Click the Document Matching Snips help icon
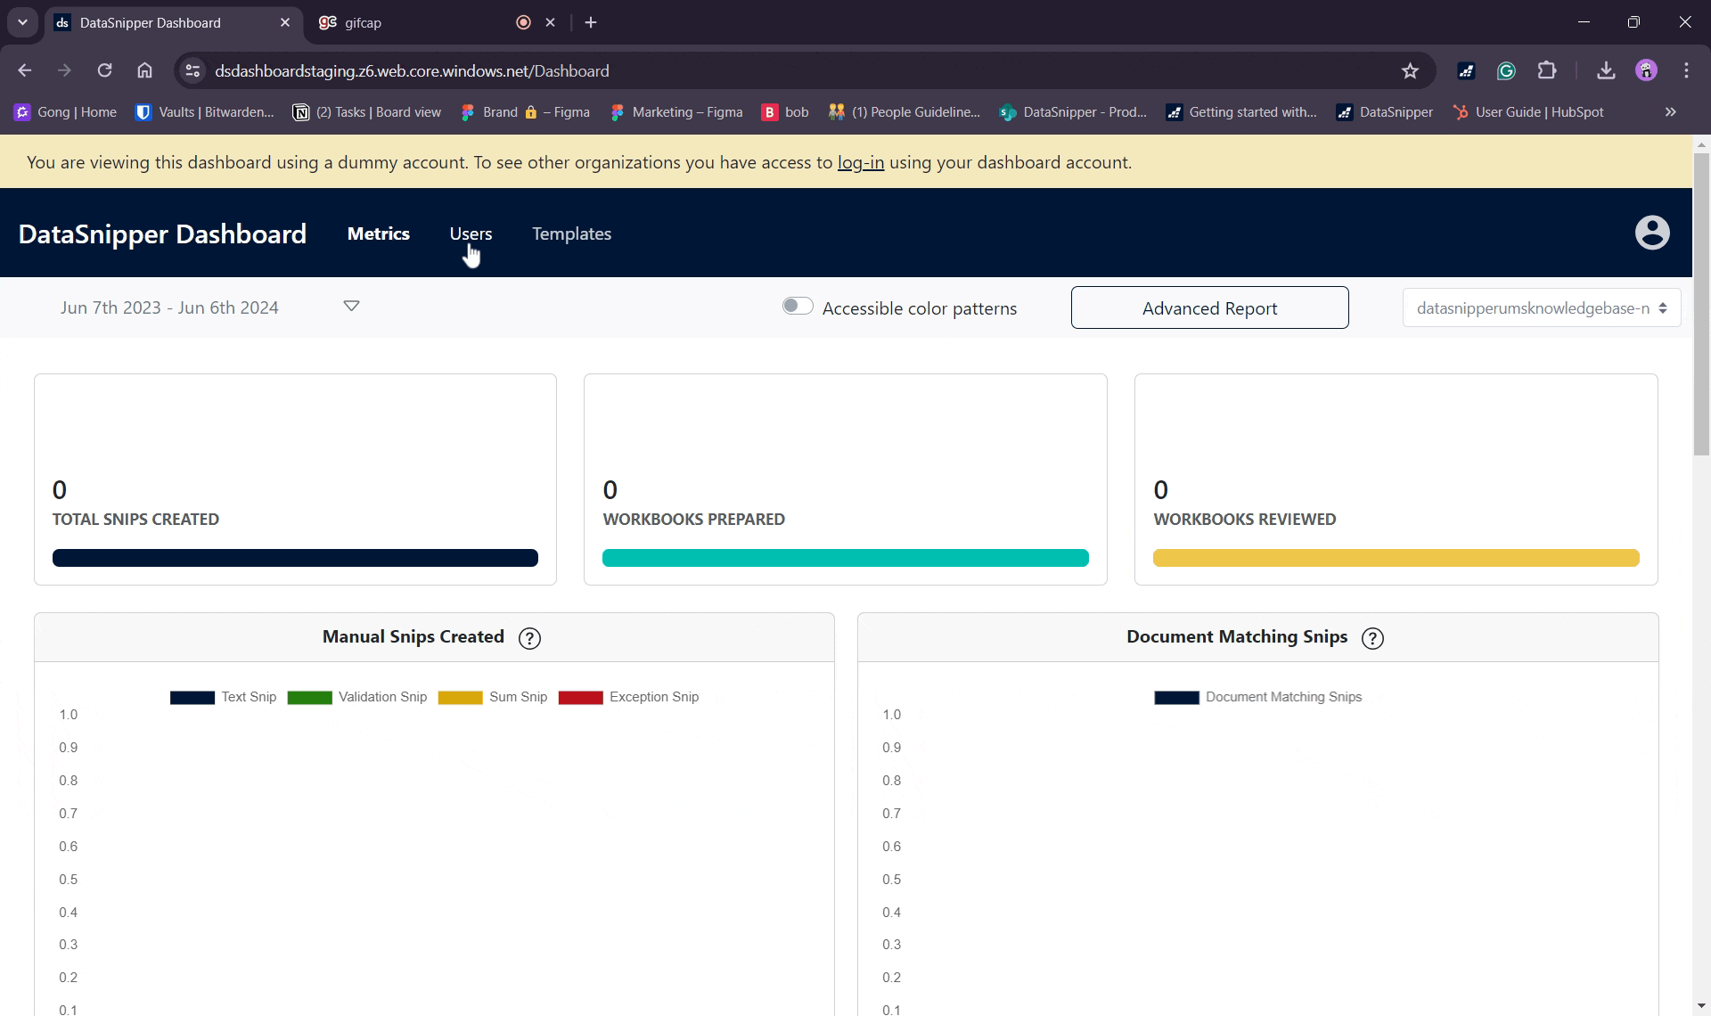Viewport: 1711px width, 1016px height. tap(1372, 638)
